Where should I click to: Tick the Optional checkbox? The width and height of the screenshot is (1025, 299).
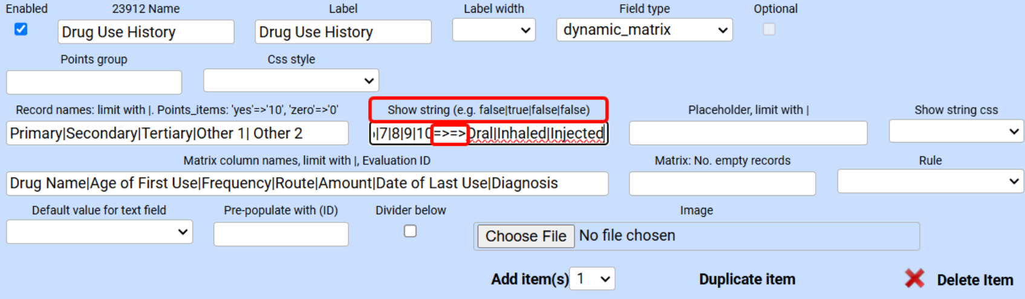(x=769, y=29)
